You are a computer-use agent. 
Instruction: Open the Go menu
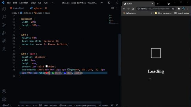pyautogui.click(x=40, y=3)
